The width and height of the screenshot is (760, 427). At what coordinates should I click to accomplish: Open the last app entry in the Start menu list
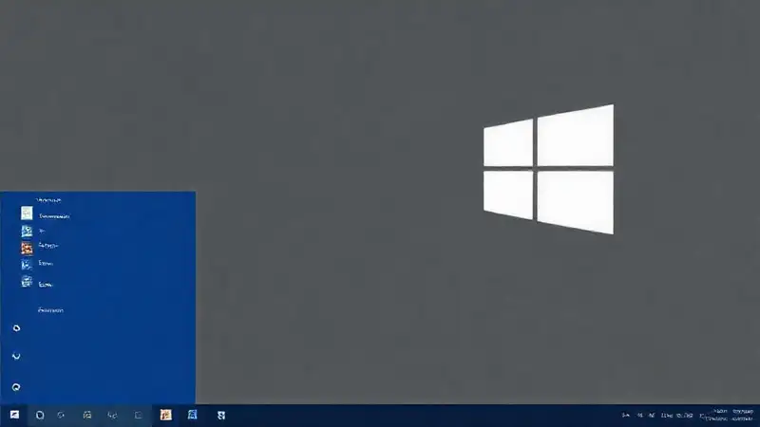pos(37,283)
